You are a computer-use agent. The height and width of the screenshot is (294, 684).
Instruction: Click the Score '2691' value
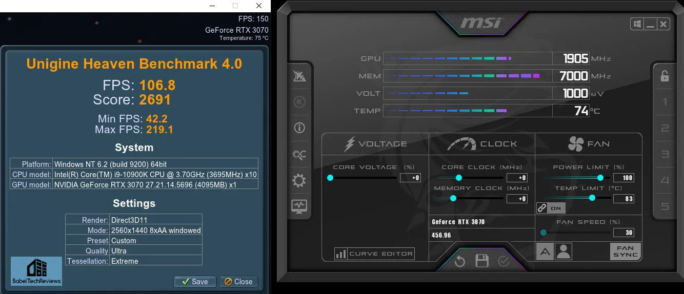click(155, 99)
